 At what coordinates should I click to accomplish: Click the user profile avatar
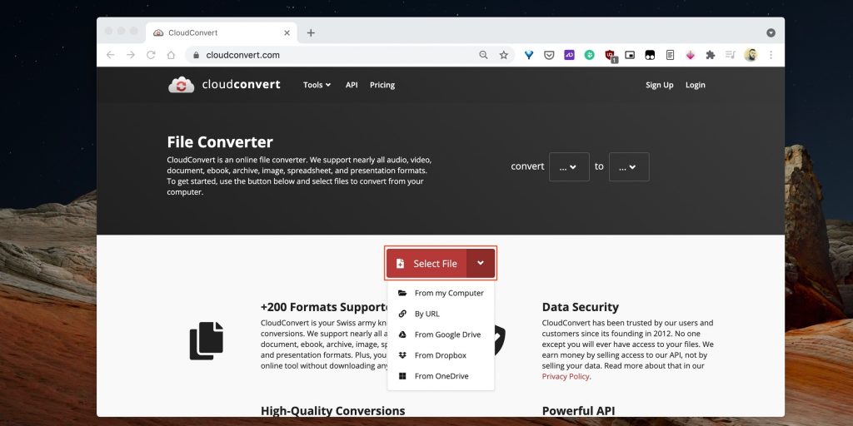point(751,55)
